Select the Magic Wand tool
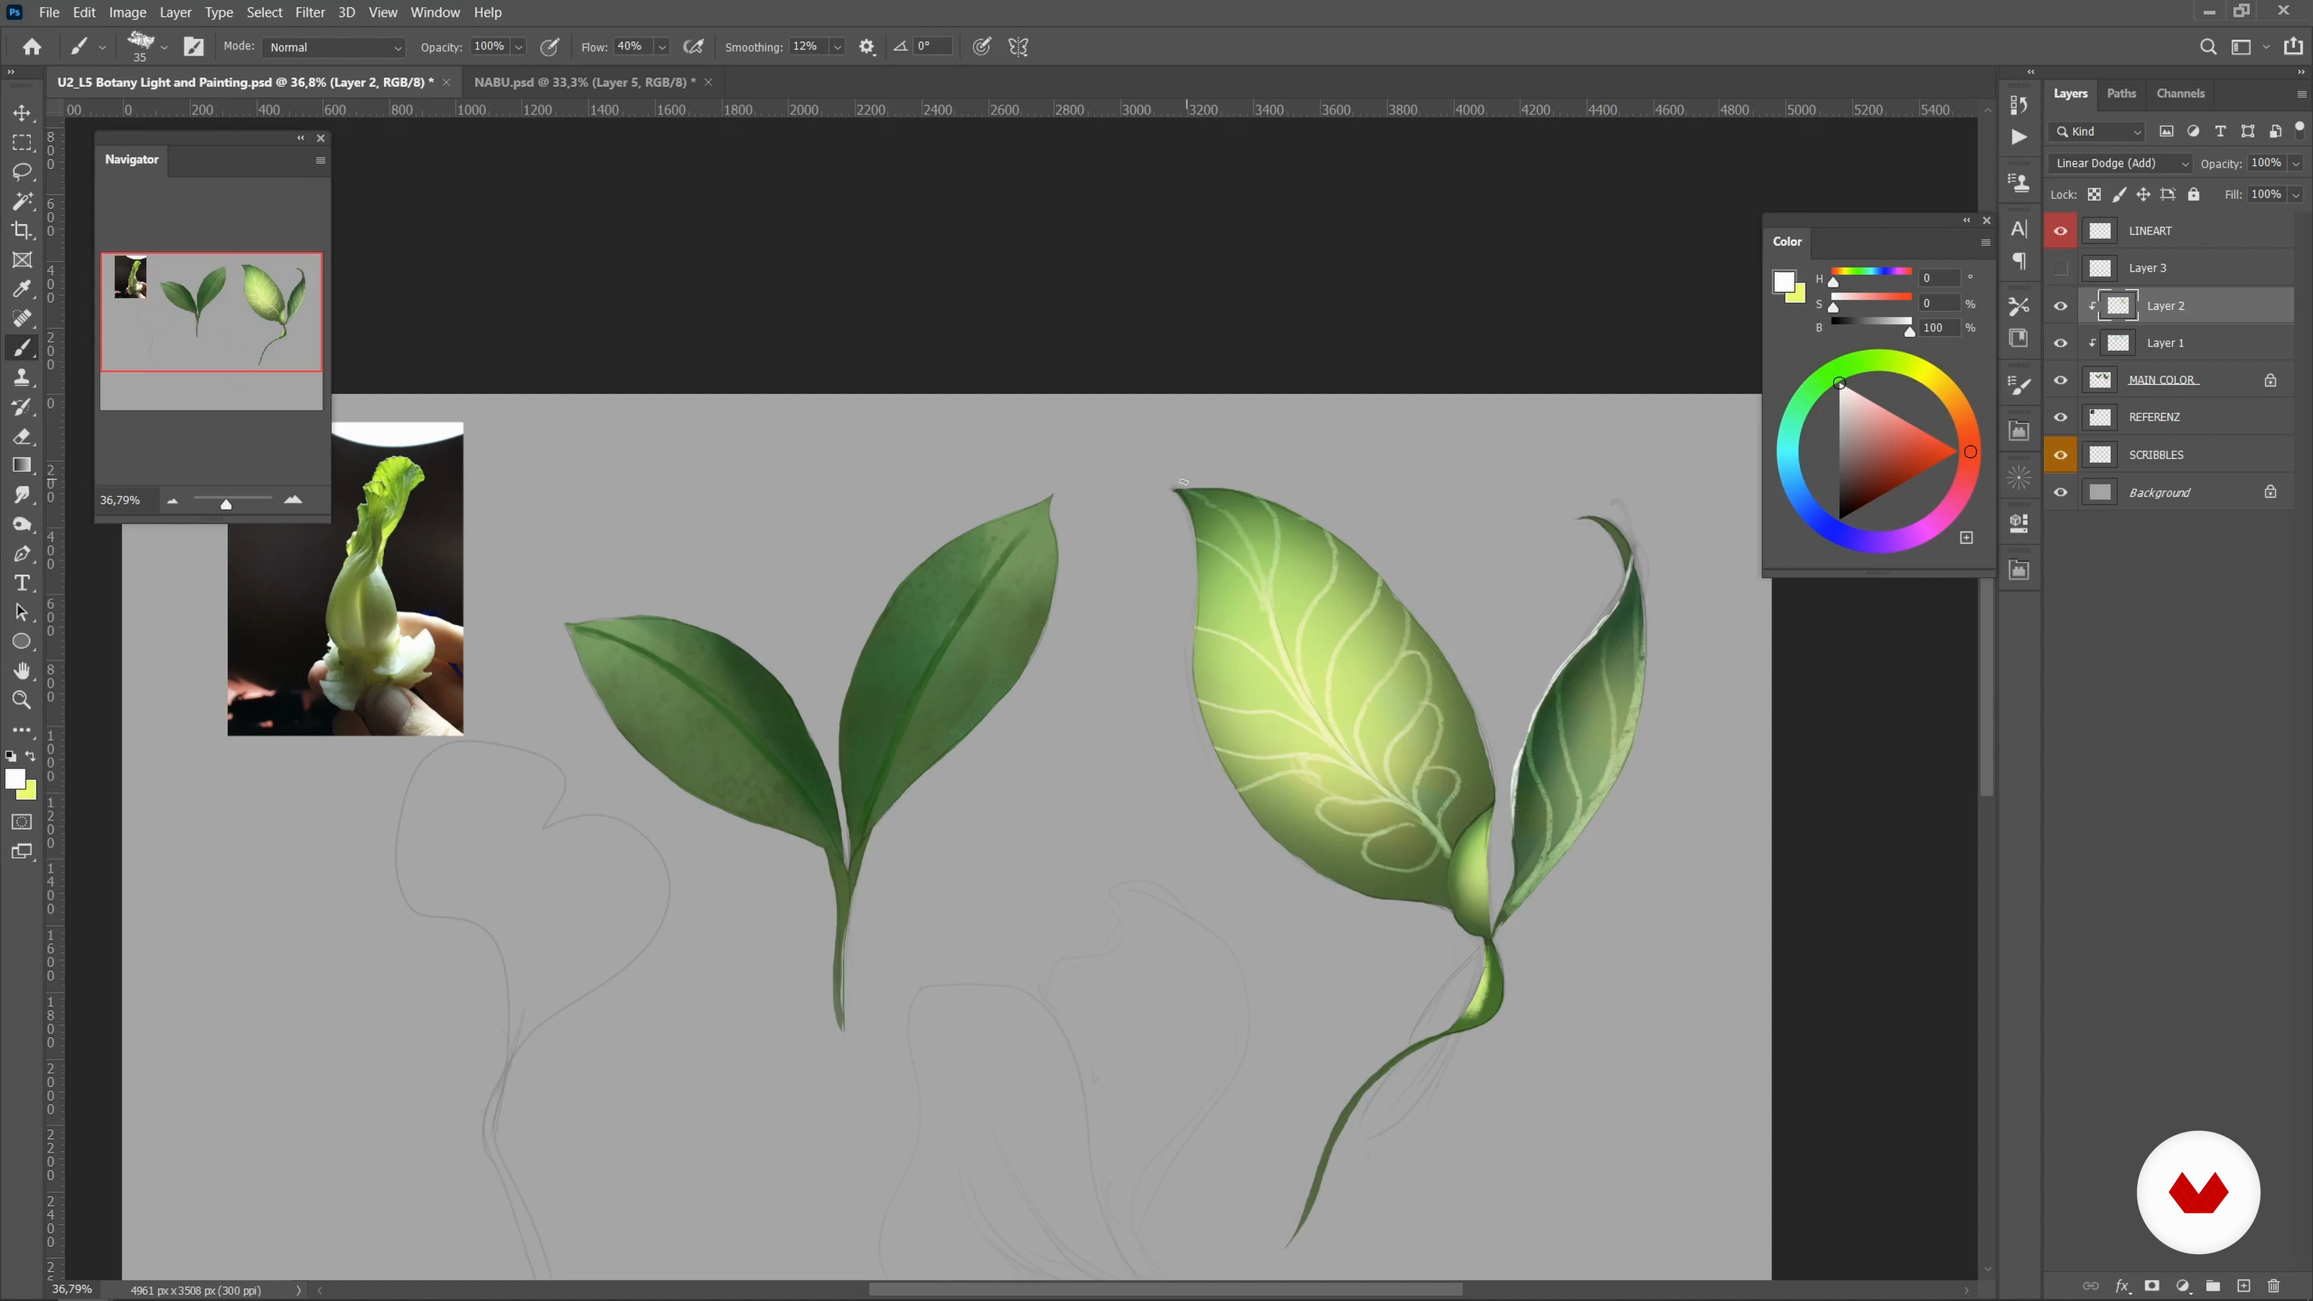 [x=22, y=201]
